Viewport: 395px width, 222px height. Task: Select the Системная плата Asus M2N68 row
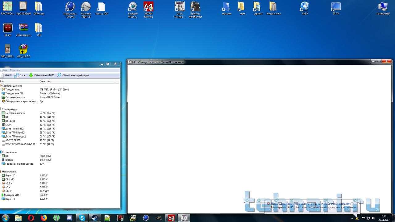(x=60, y=97)
